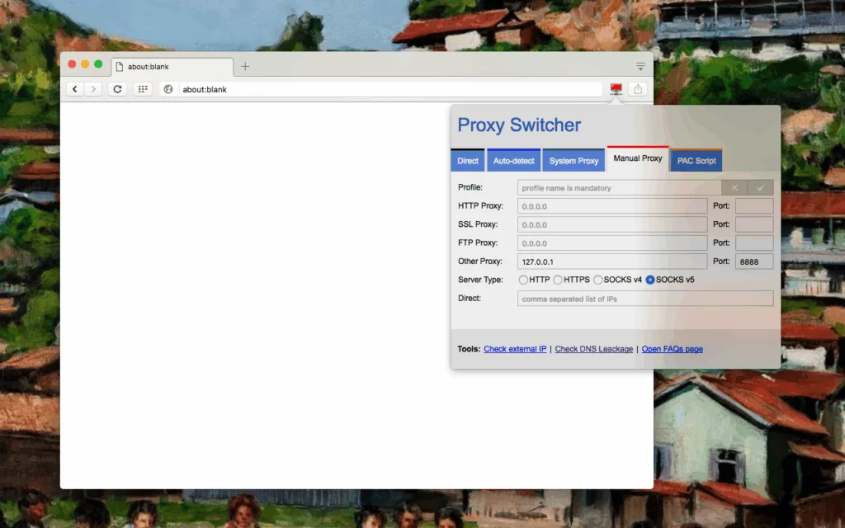Open the grid apps icon beside reload
The image size is (845, 528).
[x=142, y=88]
